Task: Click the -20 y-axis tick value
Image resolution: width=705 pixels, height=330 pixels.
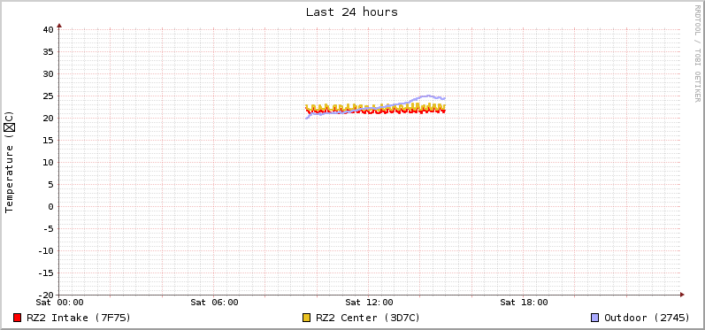Action: coord(46,295)
